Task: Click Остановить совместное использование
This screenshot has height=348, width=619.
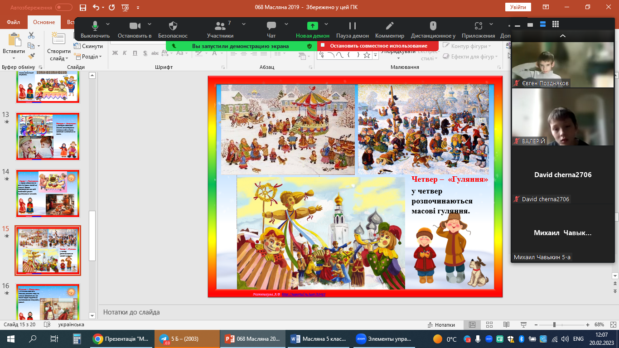Action: coord(378,46)
